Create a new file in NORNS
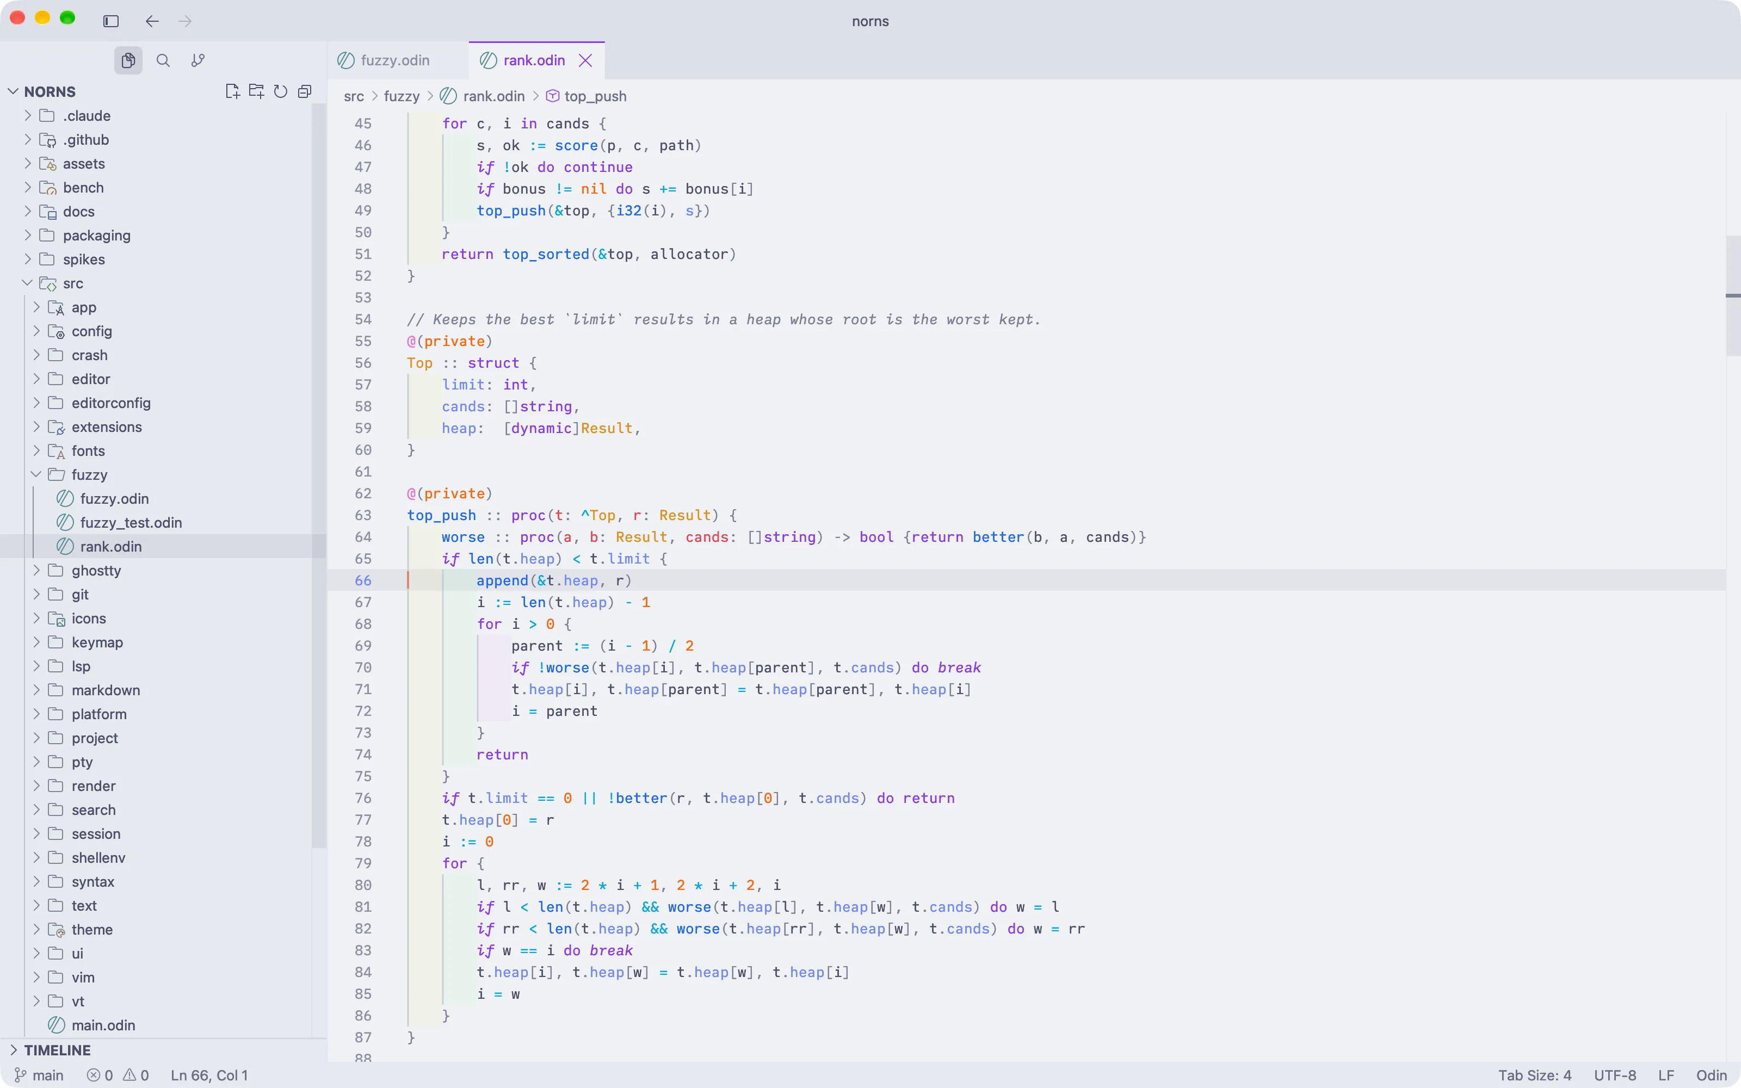The image size is (1741, 1088). tap(232, 91)
